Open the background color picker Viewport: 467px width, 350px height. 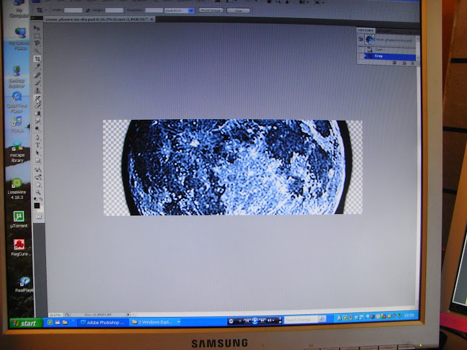pos(40,209)
